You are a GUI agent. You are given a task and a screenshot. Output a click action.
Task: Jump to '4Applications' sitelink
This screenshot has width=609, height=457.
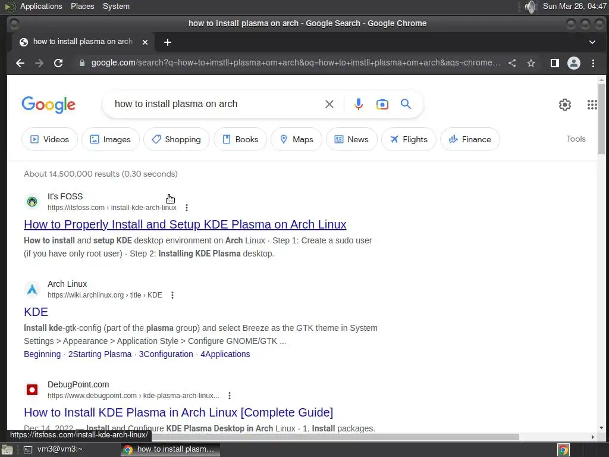point(225,354)
